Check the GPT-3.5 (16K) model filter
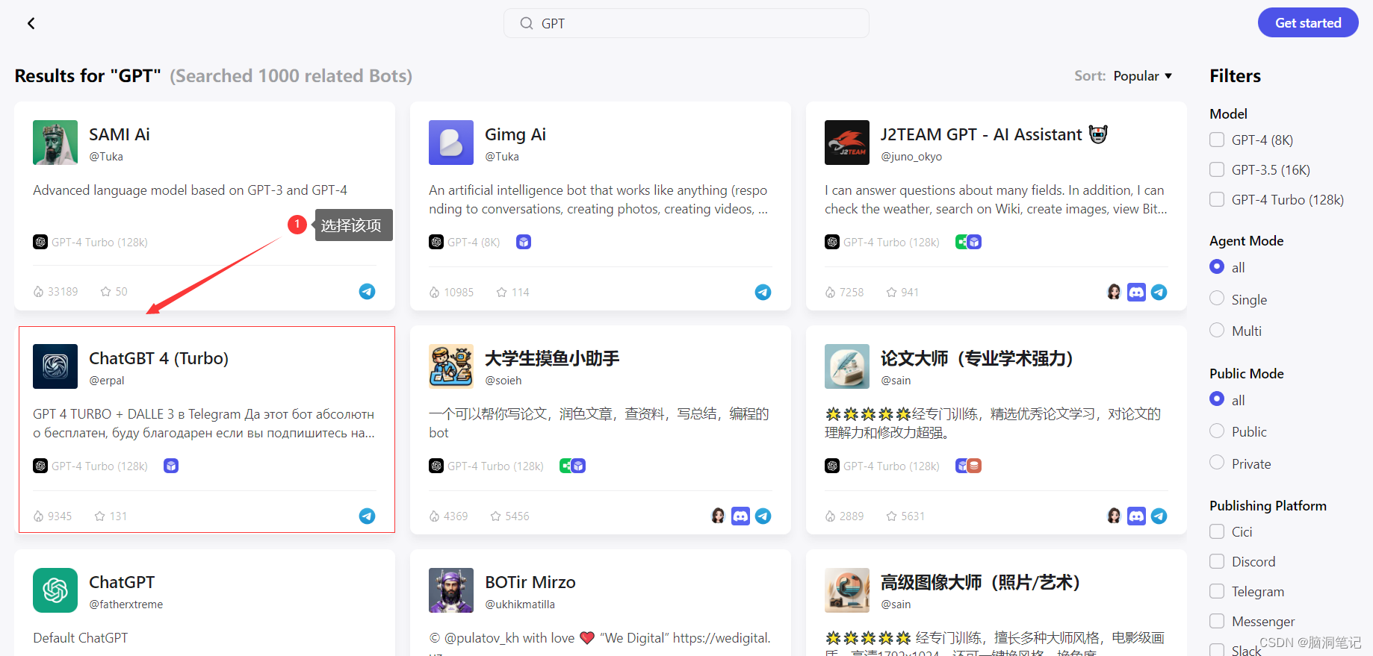The image size is (1373, 656). pyautogui.click(x=1217, y=169)
